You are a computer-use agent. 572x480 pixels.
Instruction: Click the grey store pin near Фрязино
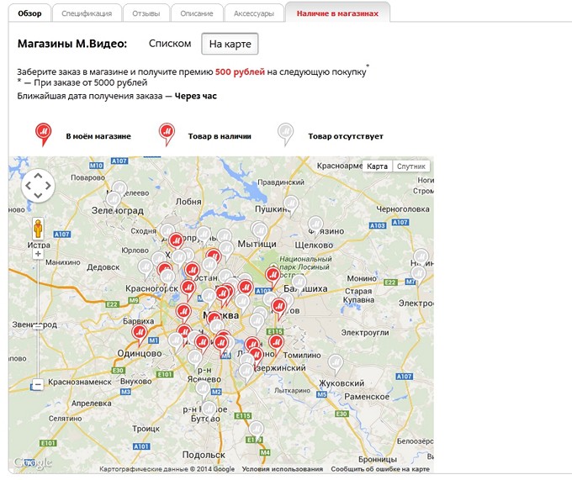pyautogui.click(x=315, y=226)
